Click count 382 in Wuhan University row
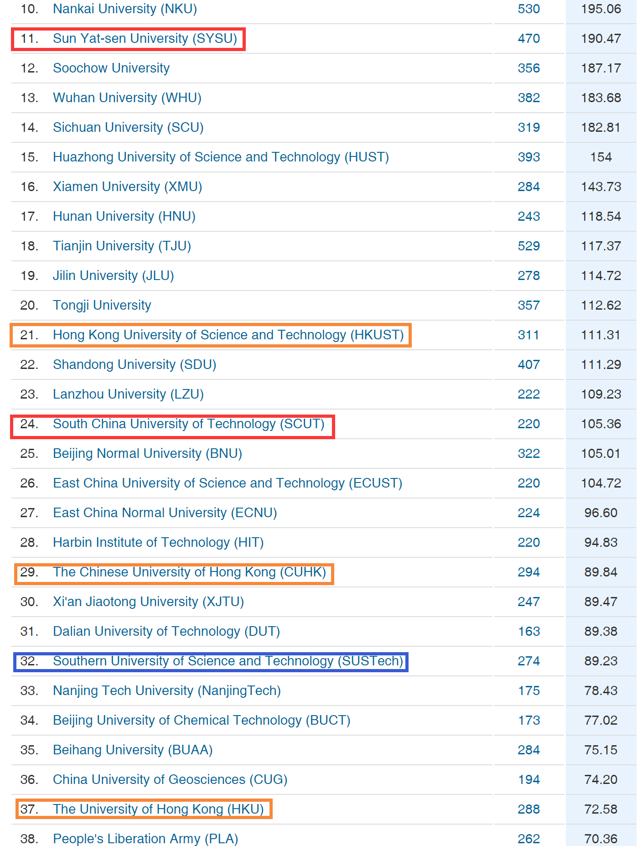 529,98
